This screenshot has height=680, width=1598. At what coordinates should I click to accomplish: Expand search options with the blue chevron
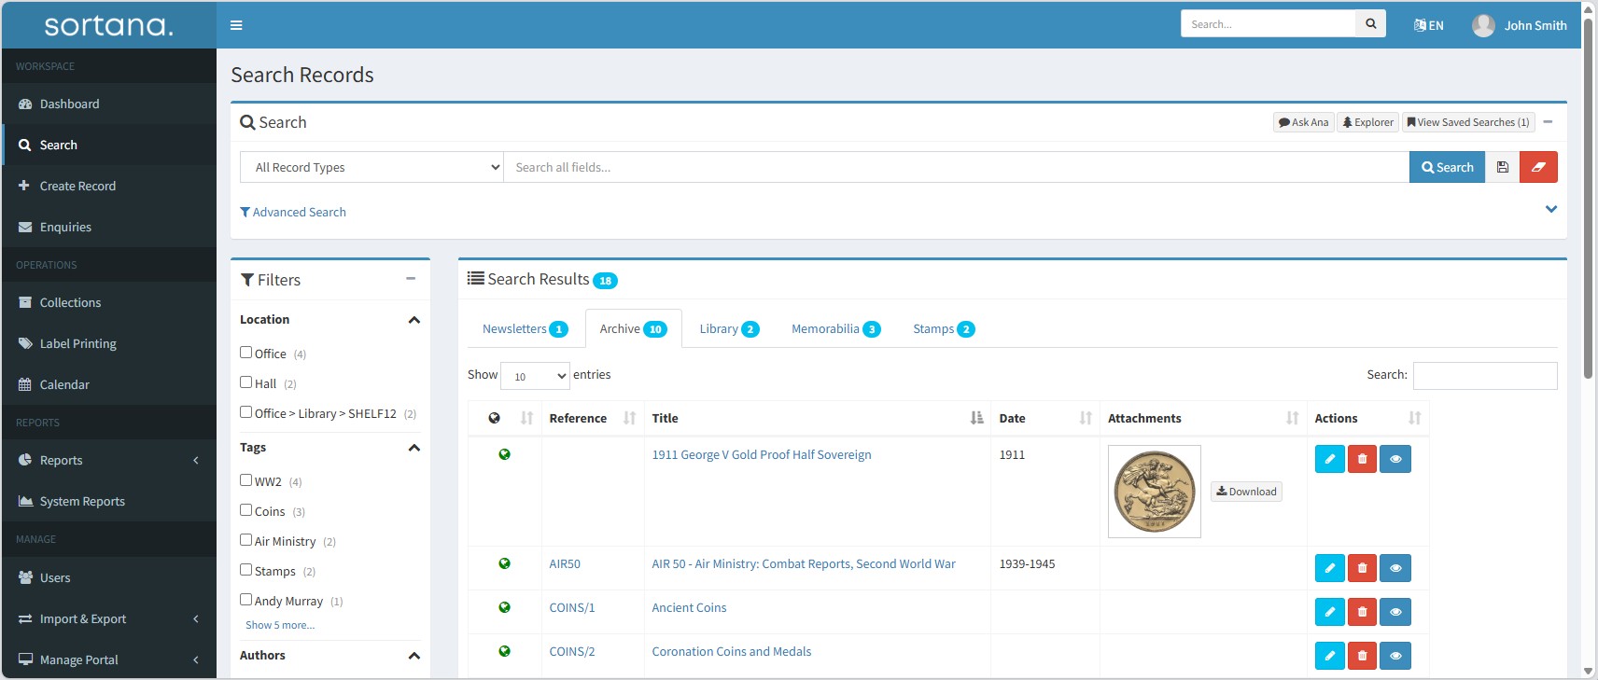(1551, 209)
